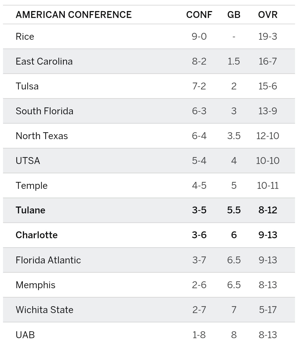Click the Wichita State team name
This screenshot has height=347, width=298.
coord(44,310)
